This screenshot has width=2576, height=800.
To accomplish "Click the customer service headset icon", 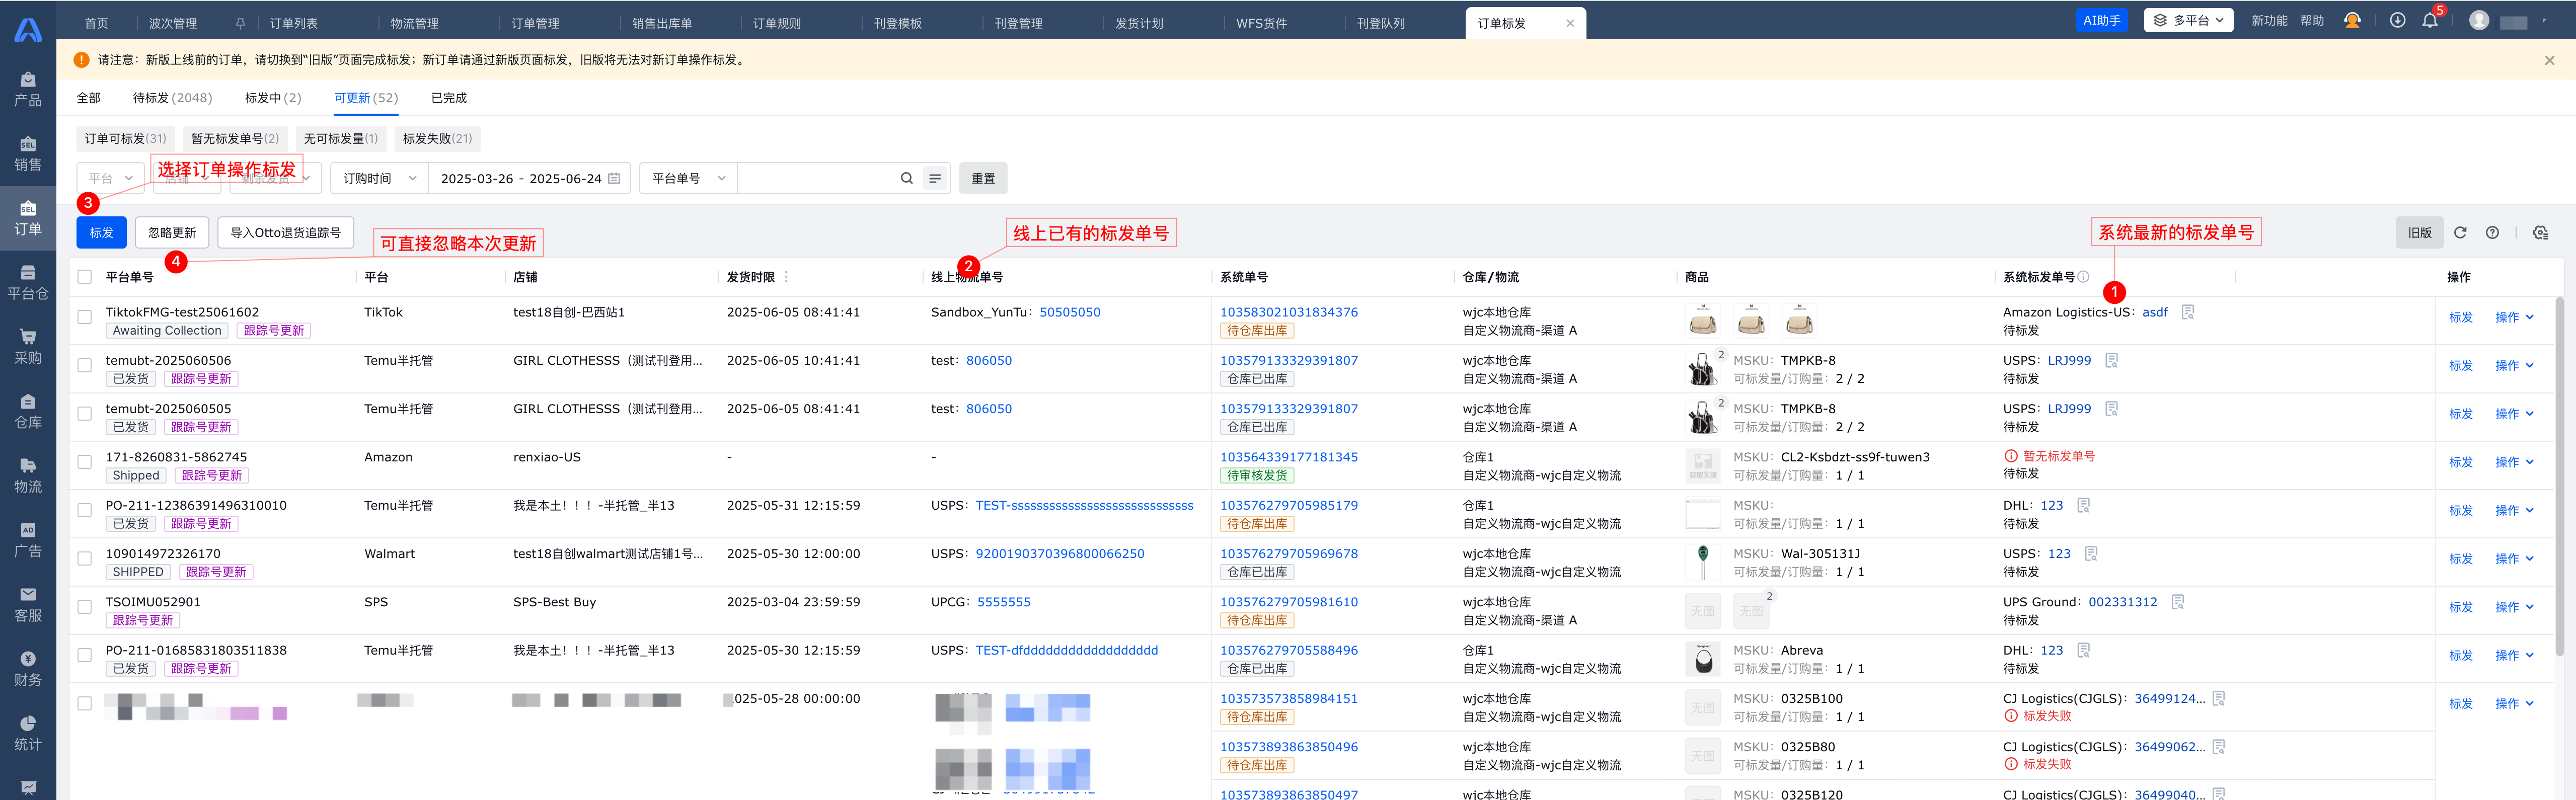I will [2352, 21].
